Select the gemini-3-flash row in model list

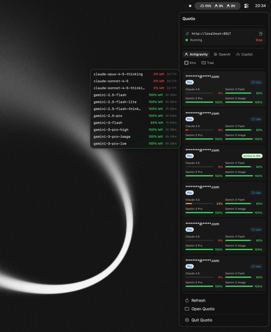point(135,123)
